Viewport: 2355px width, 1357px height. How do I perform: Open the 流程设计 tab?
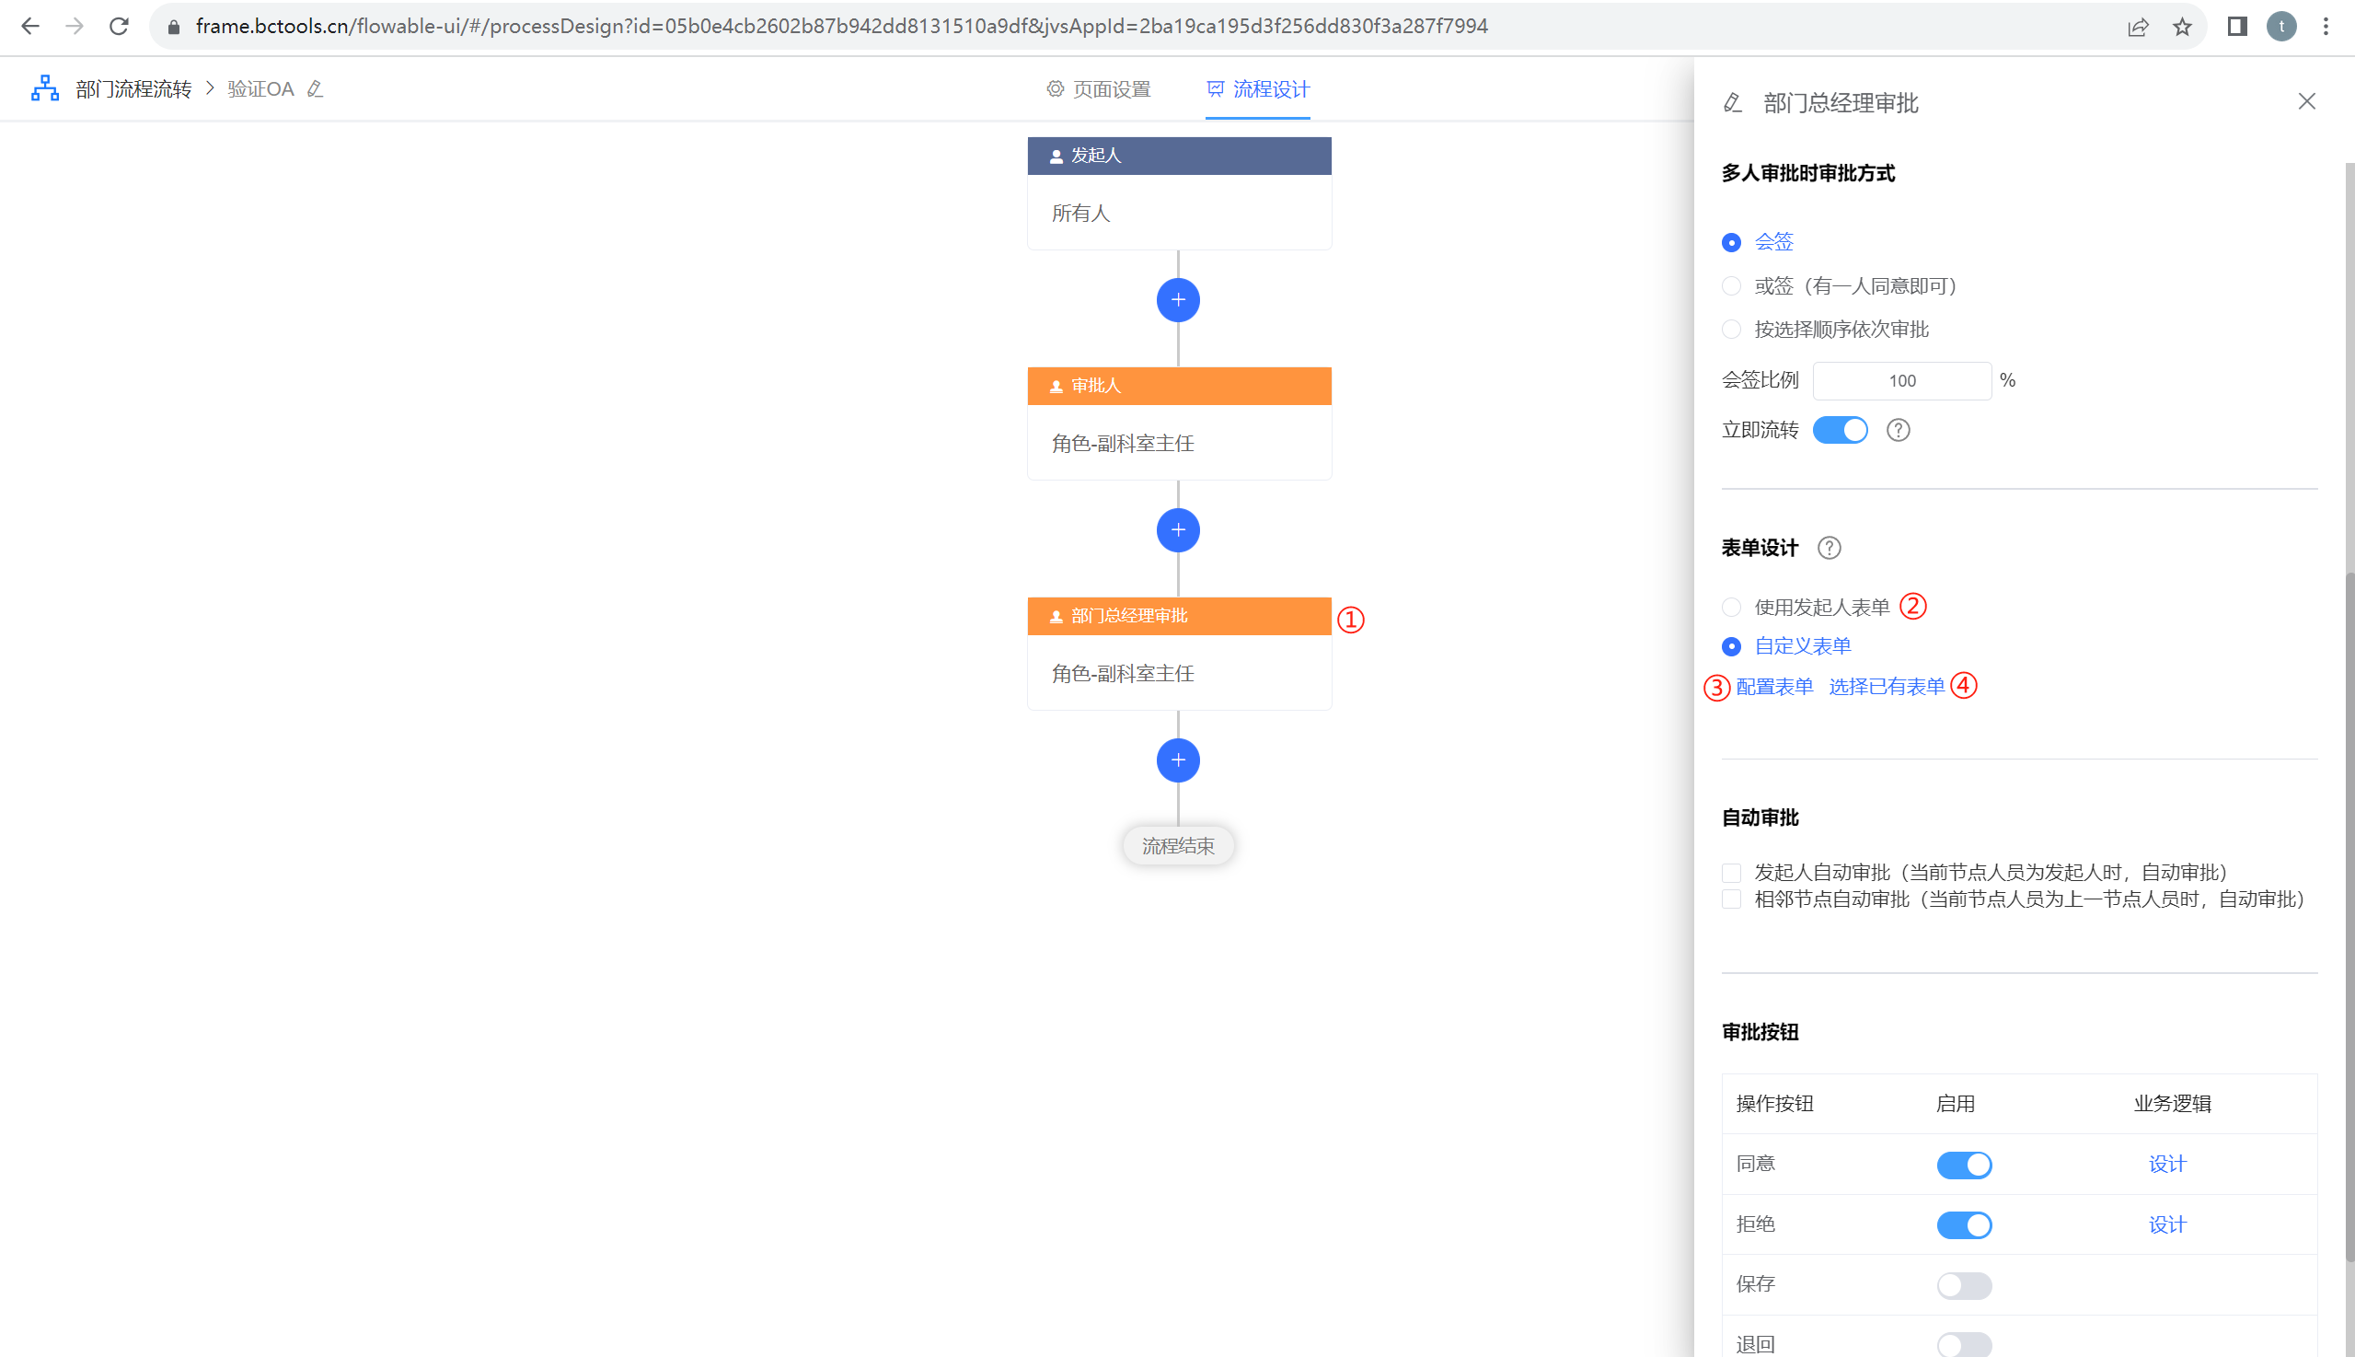pyautogui.click(x=1258, y=89)
